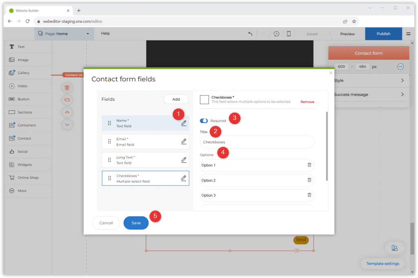Expand the Style section
This screenshot has width=418, height=278.
click(x=369, y=80)
